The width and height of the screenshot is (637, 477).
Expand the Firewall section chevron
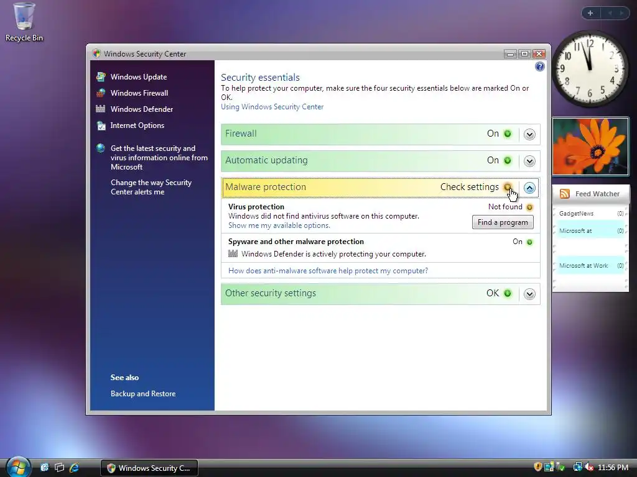(529, 134)
